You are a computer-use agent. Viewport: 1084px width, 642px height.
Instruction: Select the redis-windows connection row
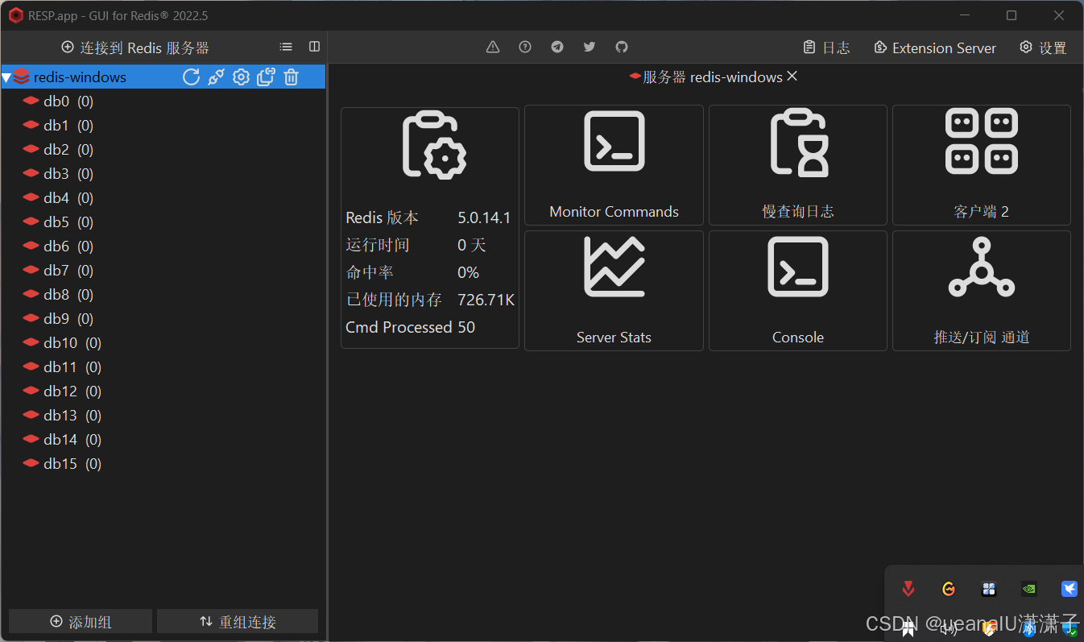(163, 77)
